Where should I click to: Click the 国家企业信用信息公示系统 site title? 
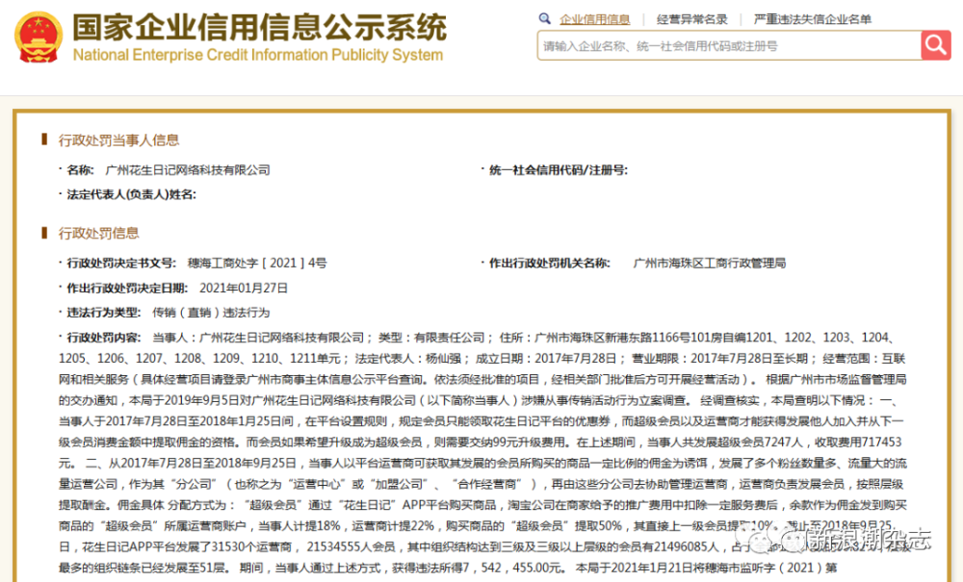[x=260, y=28]
